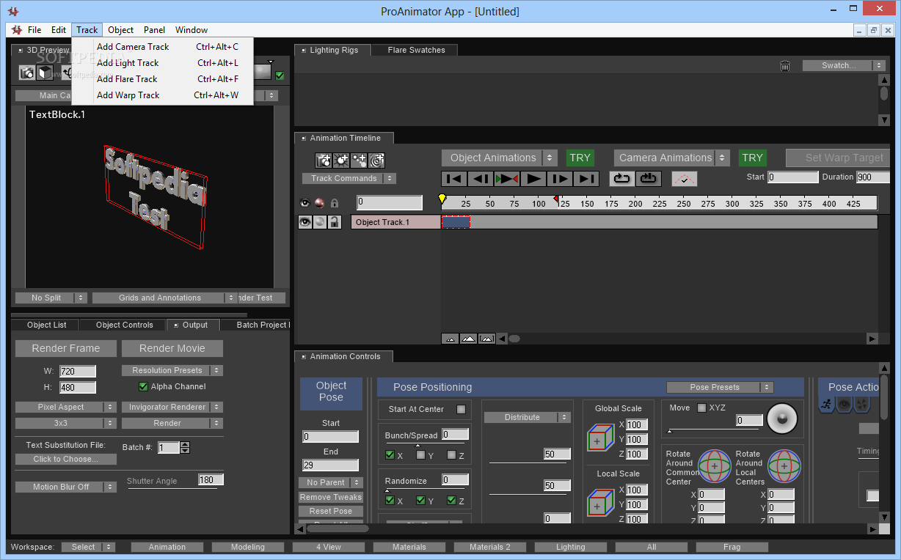Click Render Frame button

pos(66,348)
